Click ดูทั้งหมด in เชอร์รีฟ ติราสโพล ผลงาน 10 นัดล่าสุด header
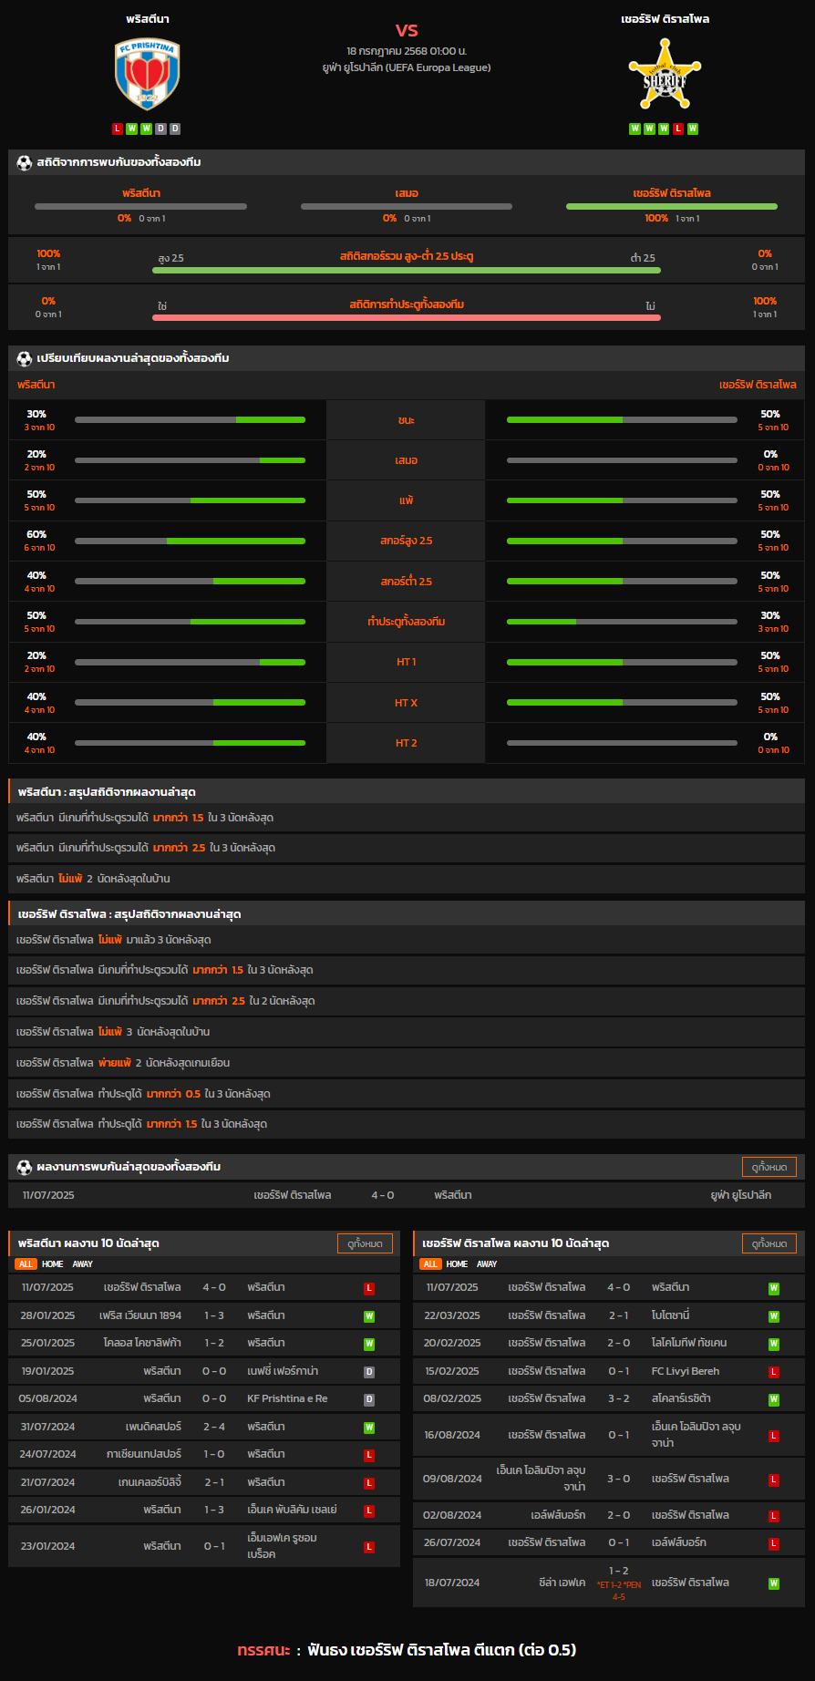This screenshot has height=1681, width=815. click(769, 1243)
